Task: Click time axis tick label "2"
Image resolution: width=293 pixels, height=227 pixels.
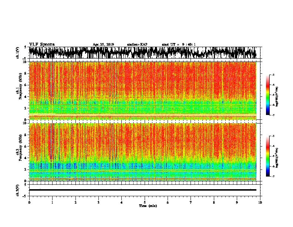Action: 75,203
